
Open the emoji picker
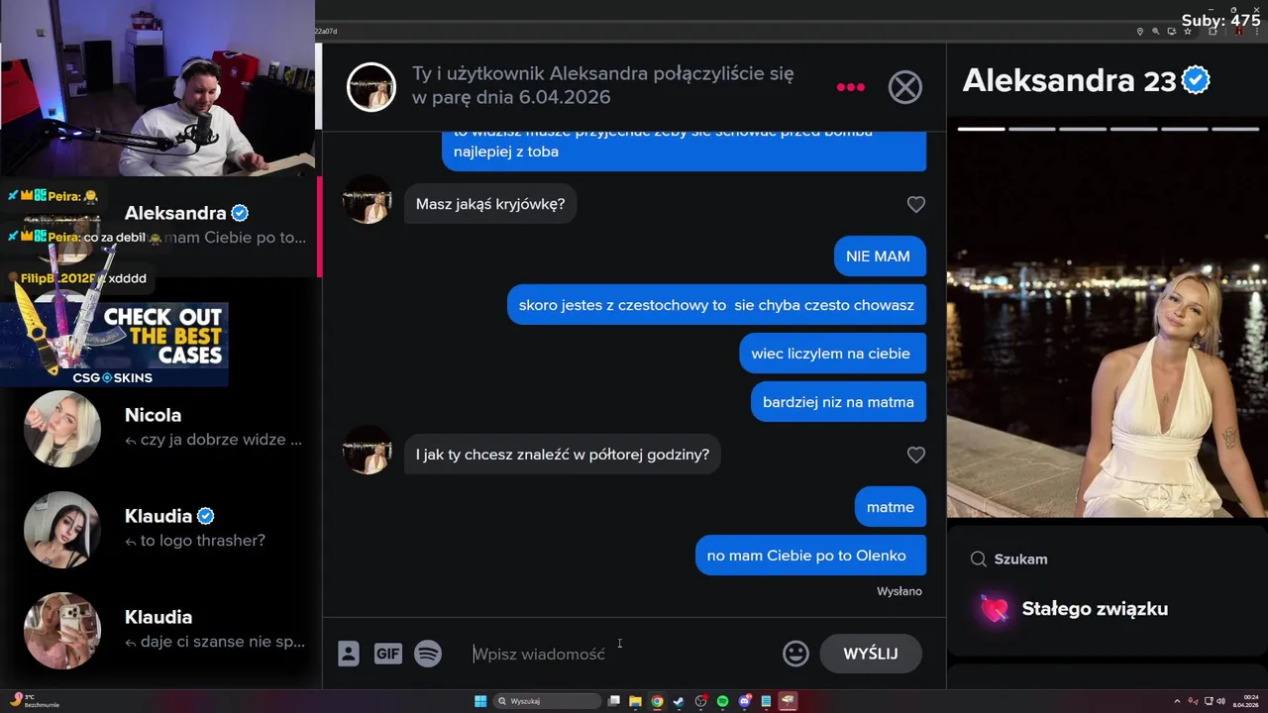click(795, 654)
